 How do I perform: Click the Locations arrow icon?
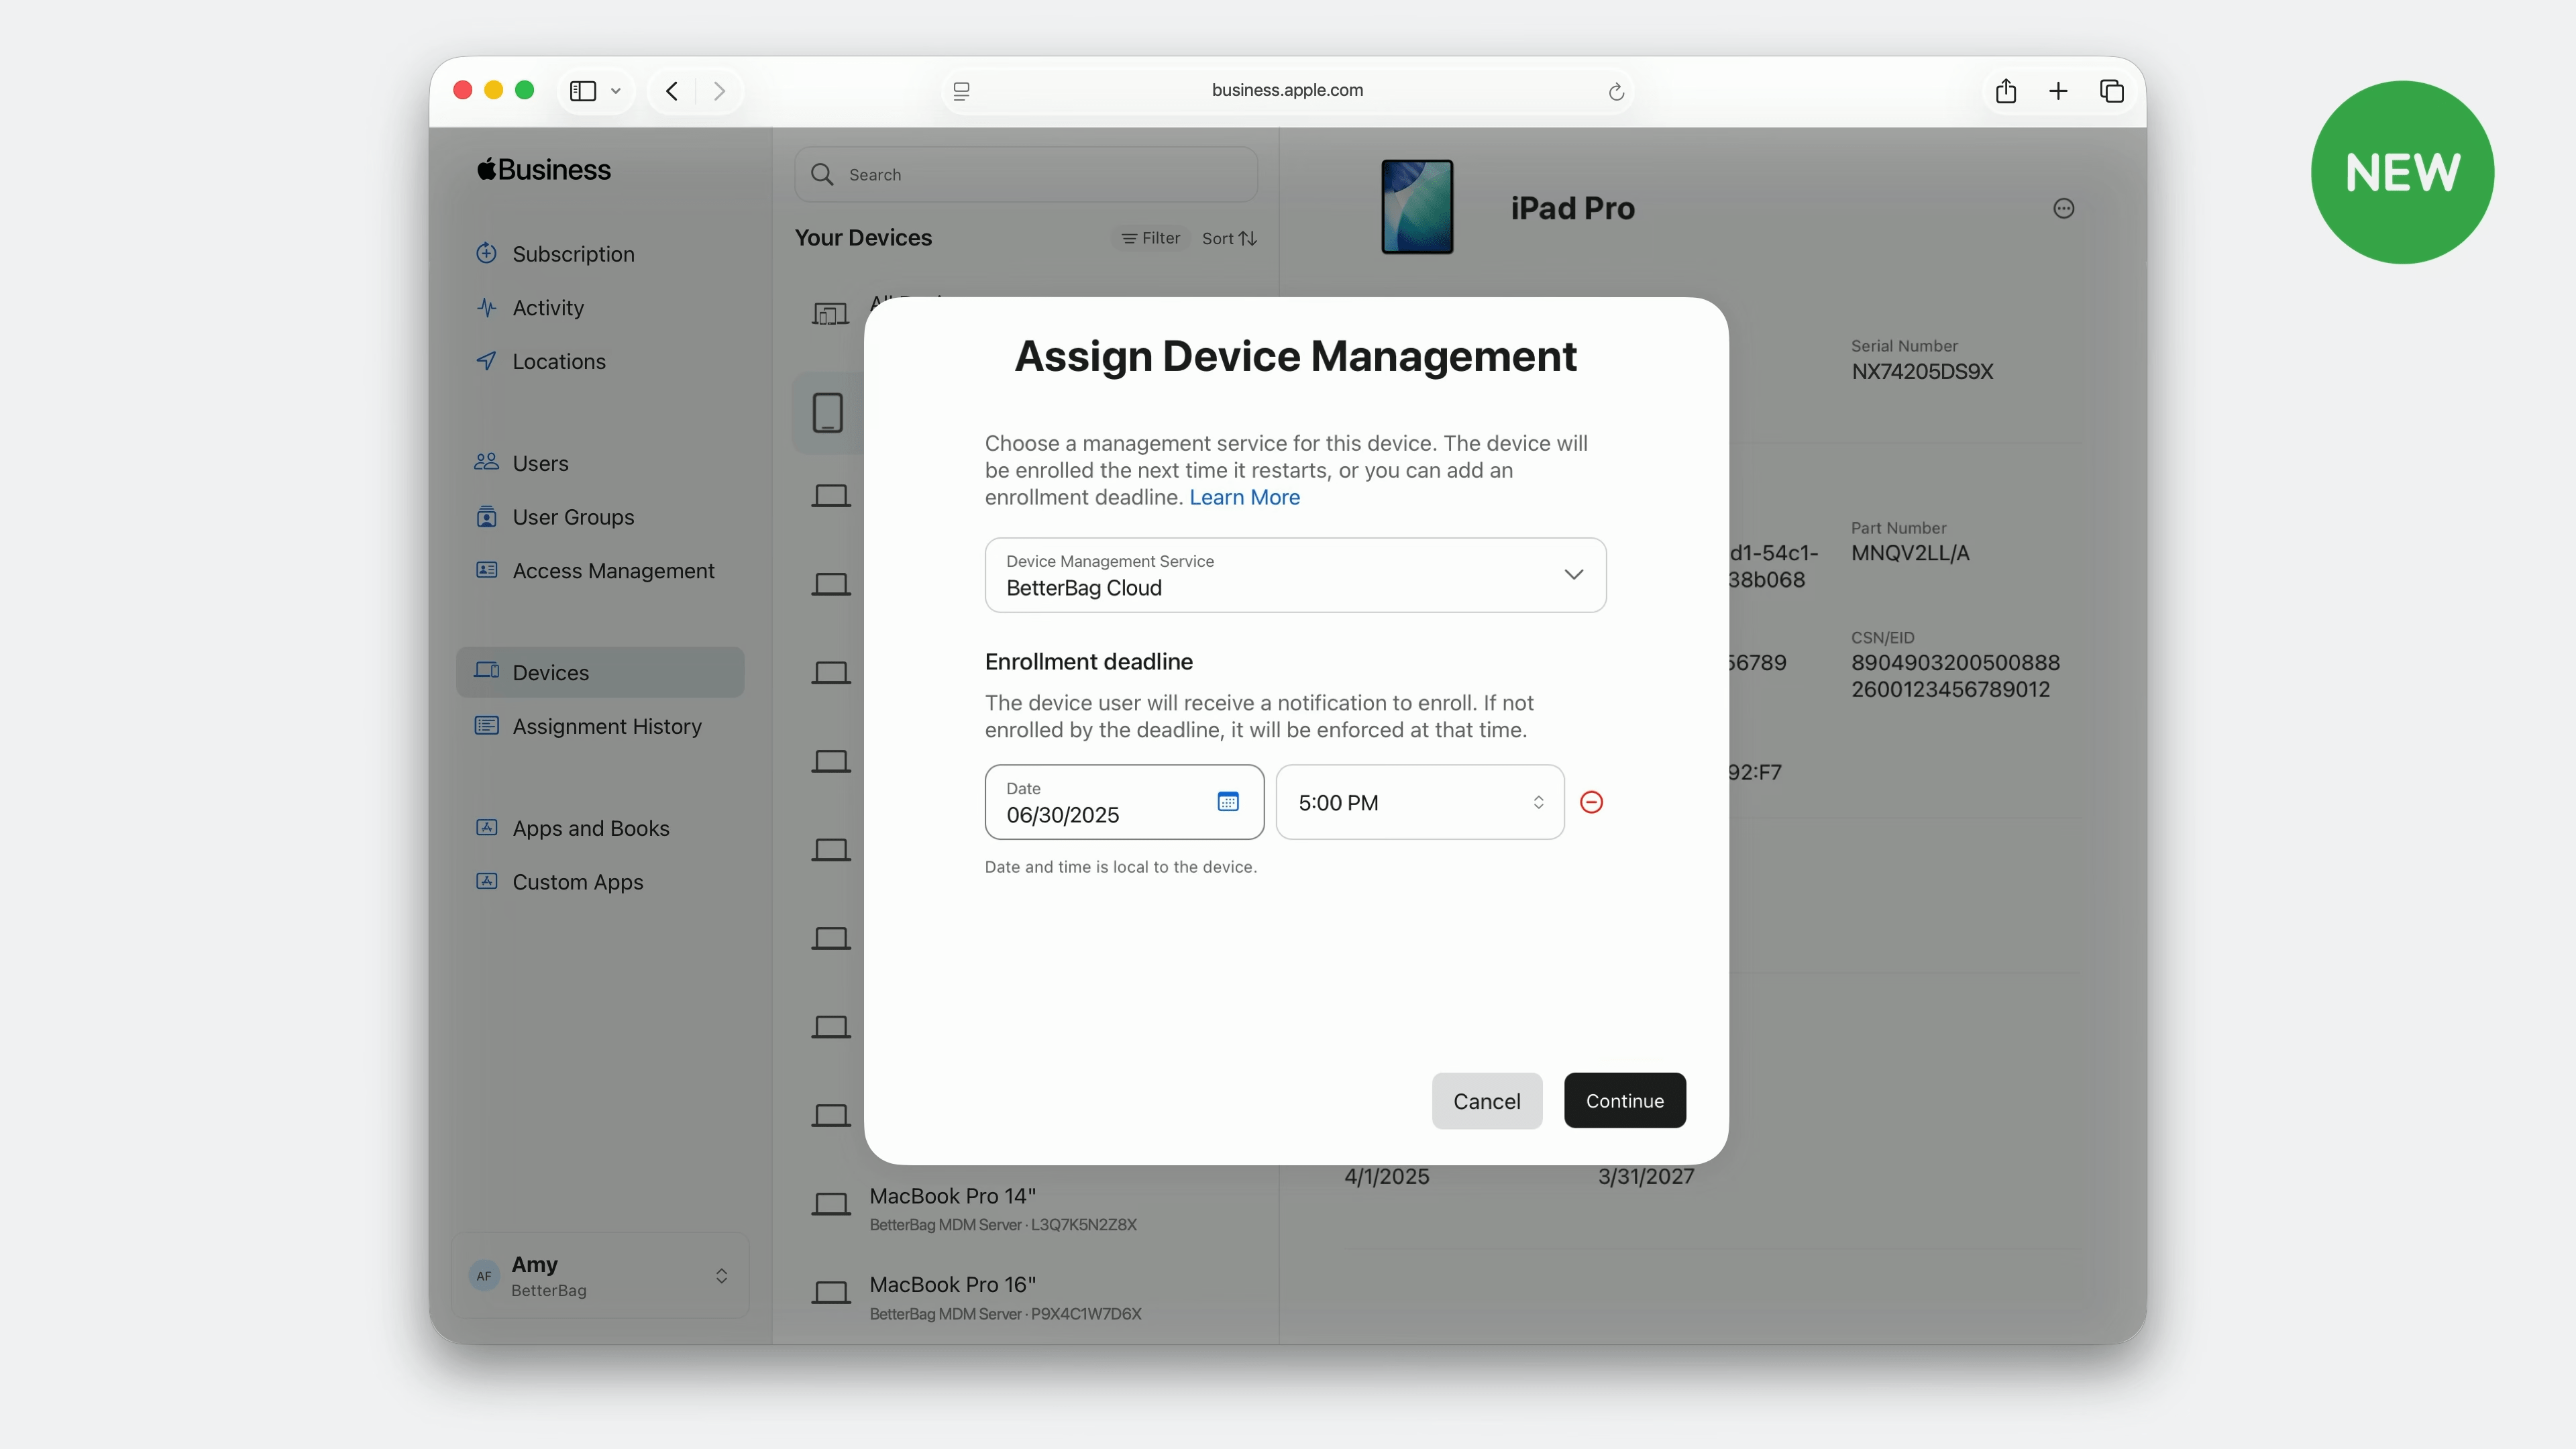(x=486, y=361)
